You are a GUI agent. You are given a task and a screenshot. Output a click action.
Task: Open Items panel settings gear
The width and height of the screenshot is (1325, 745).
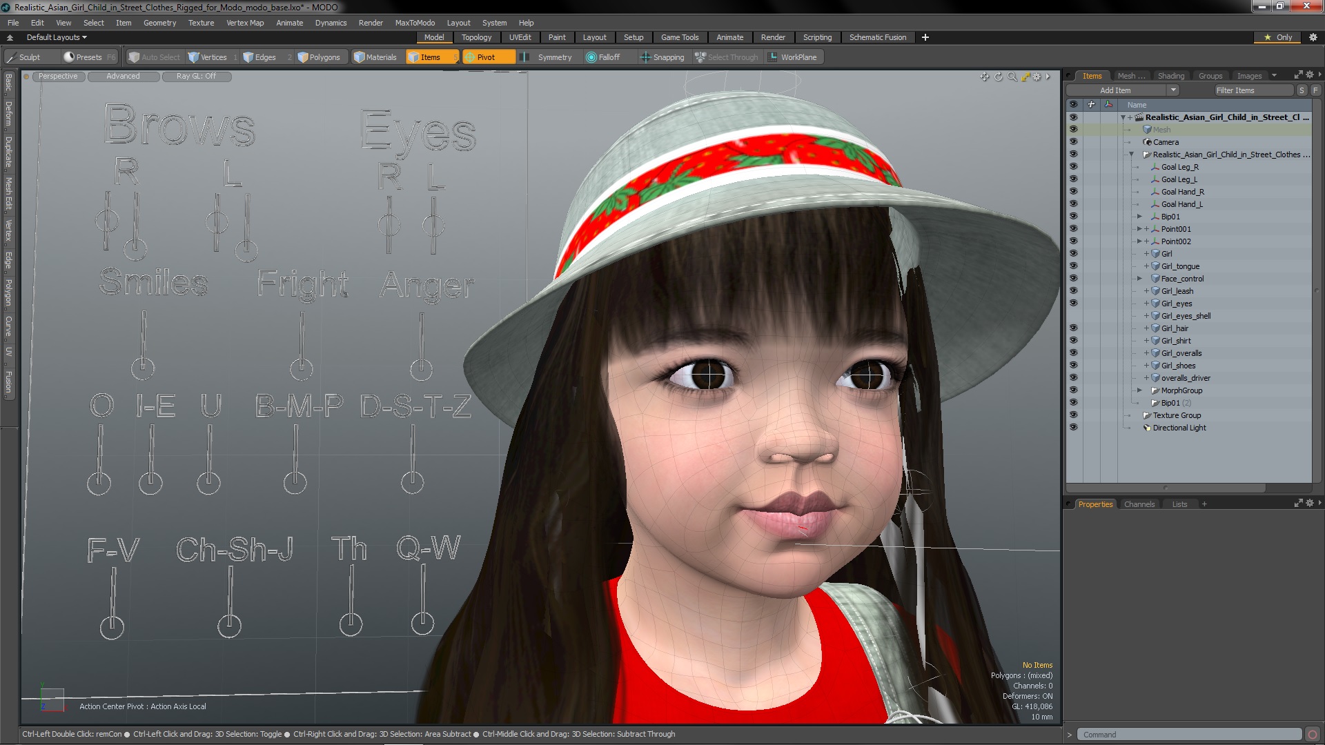[1309, 74]
